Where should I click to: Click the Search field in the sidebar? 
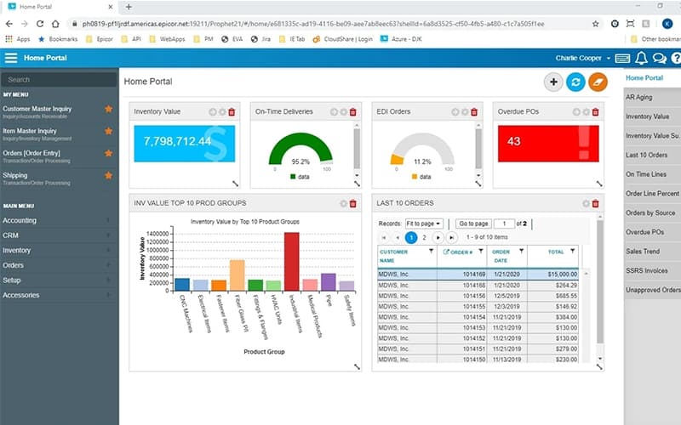pos(58,79)
